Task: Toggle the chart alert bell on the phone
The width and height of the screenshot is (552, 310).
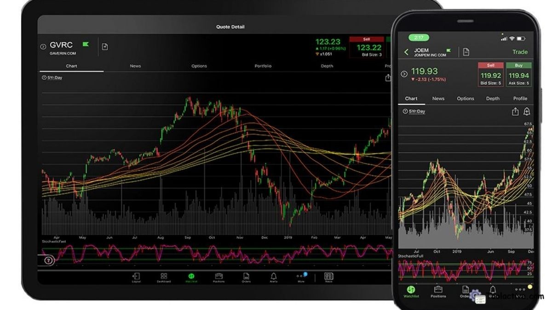Action: pyautogui.click(x=527, y=112)
